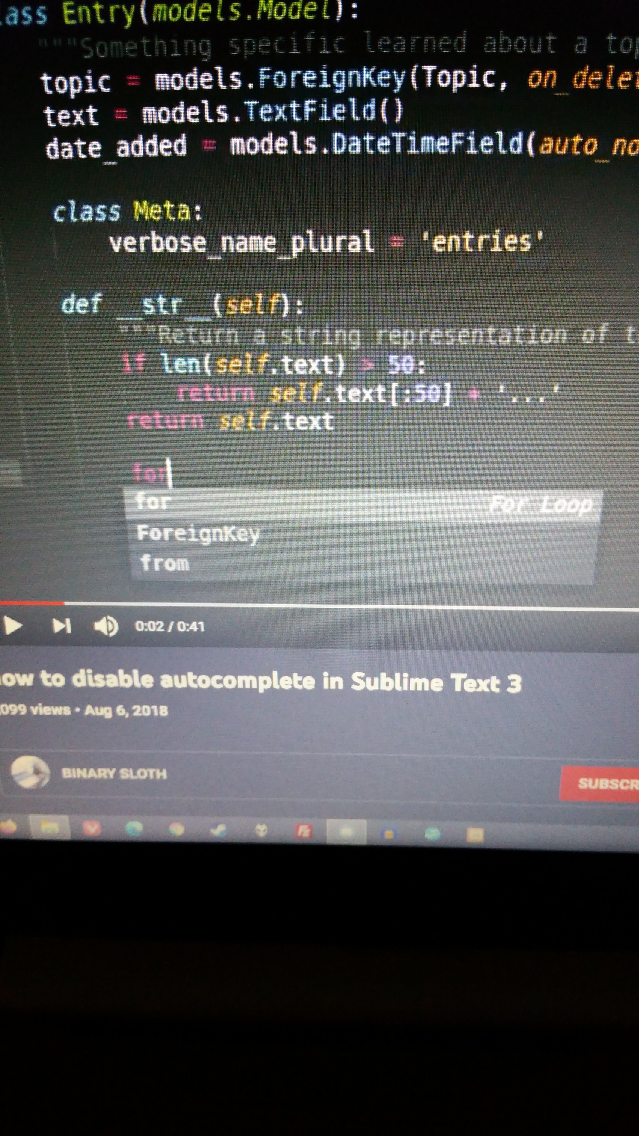639x1136 pixels.
Task: Click the teal circular taskbar icon
Action: click(x=432, y=833)
